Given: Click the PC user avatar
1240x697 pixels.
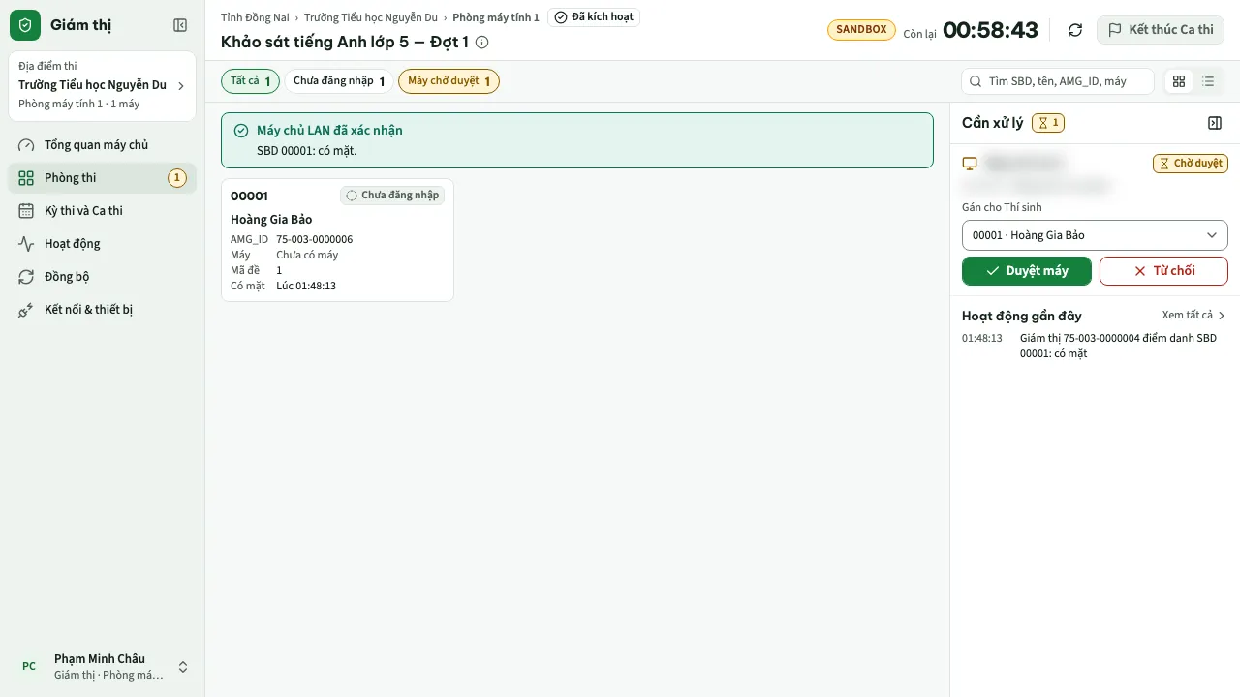Looking at the screenshot, I should (29, 666).
